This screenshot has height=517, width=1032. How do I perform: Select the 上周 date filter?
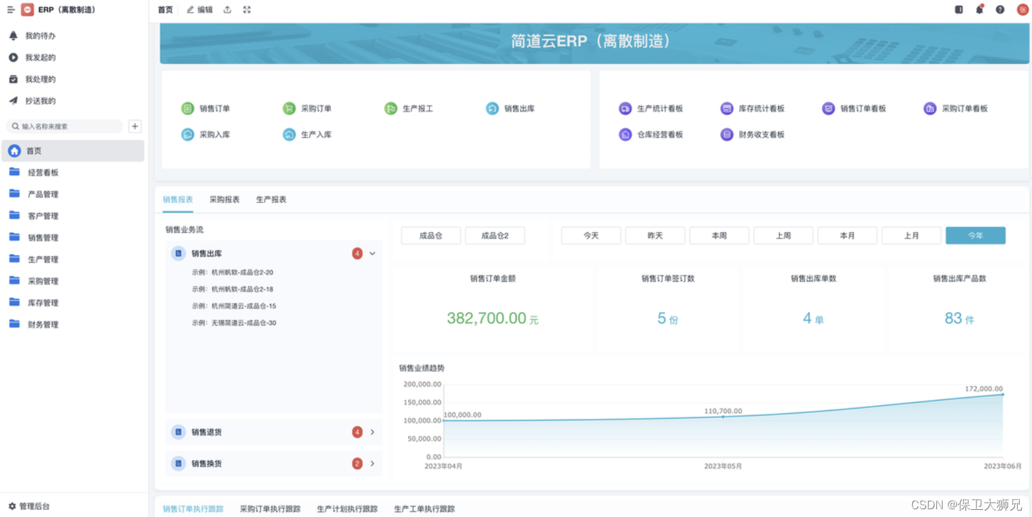(x=783, y=236)
